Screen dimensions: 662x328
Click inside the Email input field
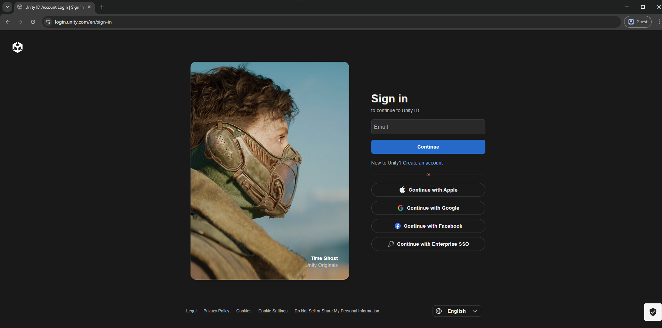(428, 127)
